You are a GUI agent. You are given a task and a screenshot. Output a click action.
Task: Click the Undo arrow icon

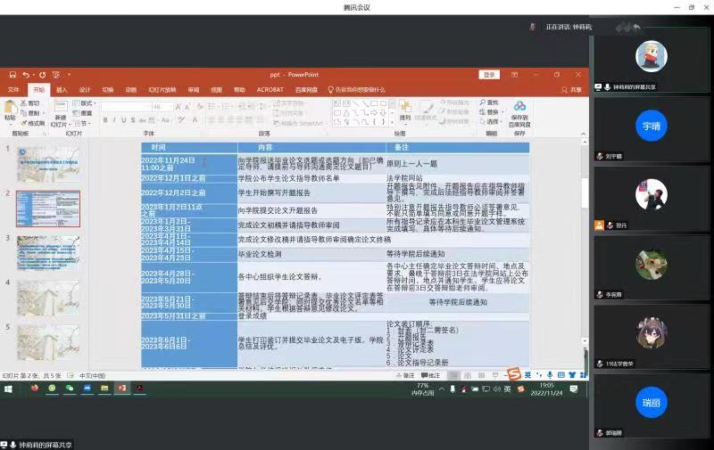[x=26, y=75]
